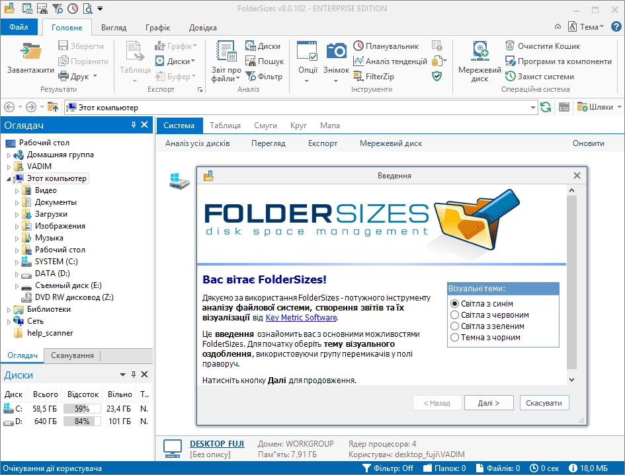Select the Світла з зеленим theme
The width and height of the screenshot is (625, 475).
click(487, 326)
